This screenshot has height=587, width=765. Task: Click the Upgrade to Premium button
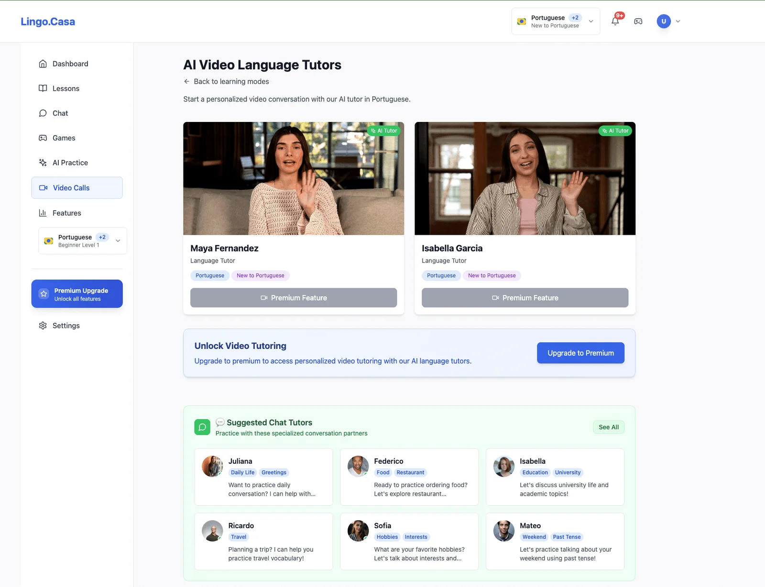coord(580,353)
